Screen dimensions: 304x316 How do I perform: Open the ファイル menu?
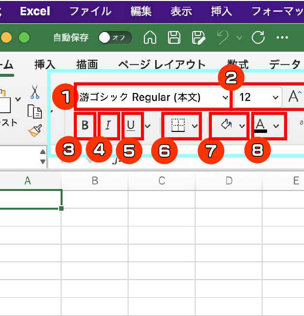pos(90,11)
